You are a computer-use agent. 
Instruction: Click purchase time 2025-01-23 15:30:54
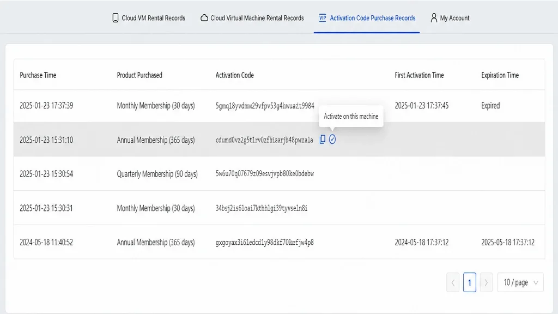coord(46,174)
